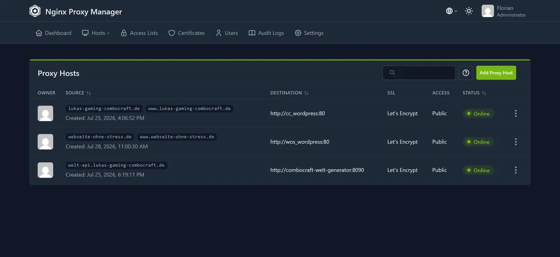
Task: Click the Owner column header
Action: pos(47,93)
